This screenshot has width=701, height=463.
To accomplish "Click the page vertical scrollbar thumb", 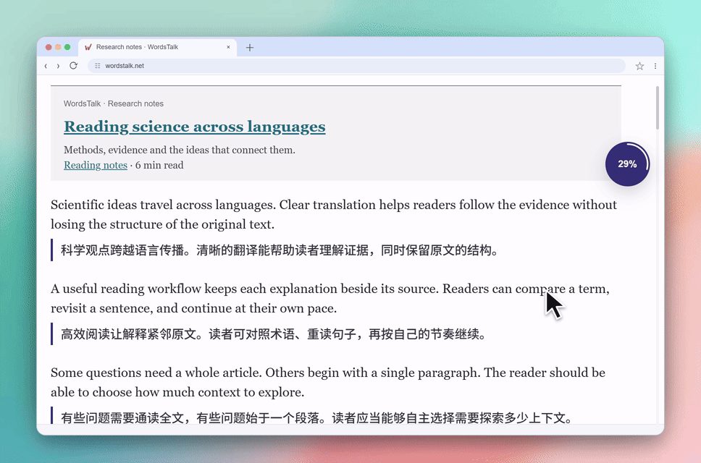I will (658, 108).
